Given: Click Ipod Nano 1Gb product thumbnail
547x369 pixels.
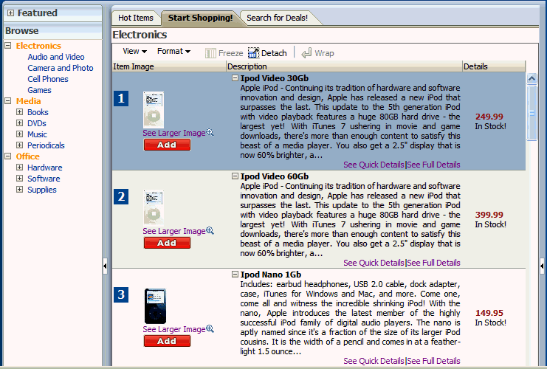Looking at the screenshot, I should (x=155, y=306).
